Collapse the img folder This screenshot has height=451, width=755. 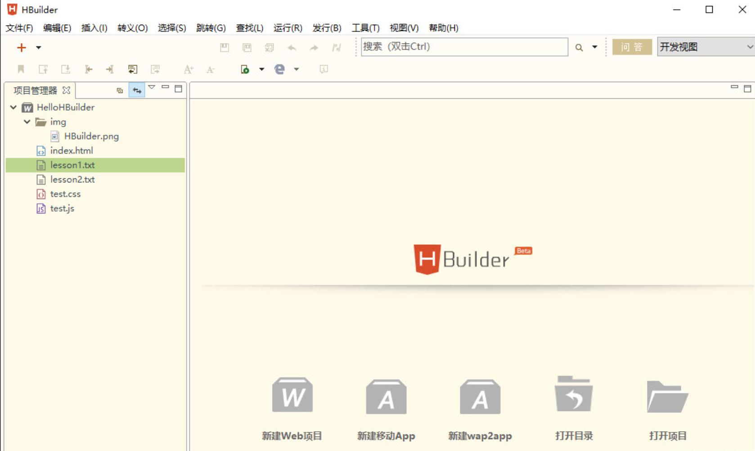(x=27, y=122)
